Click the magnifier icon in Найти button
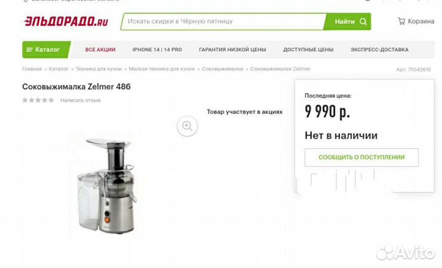 coord(363,21)
